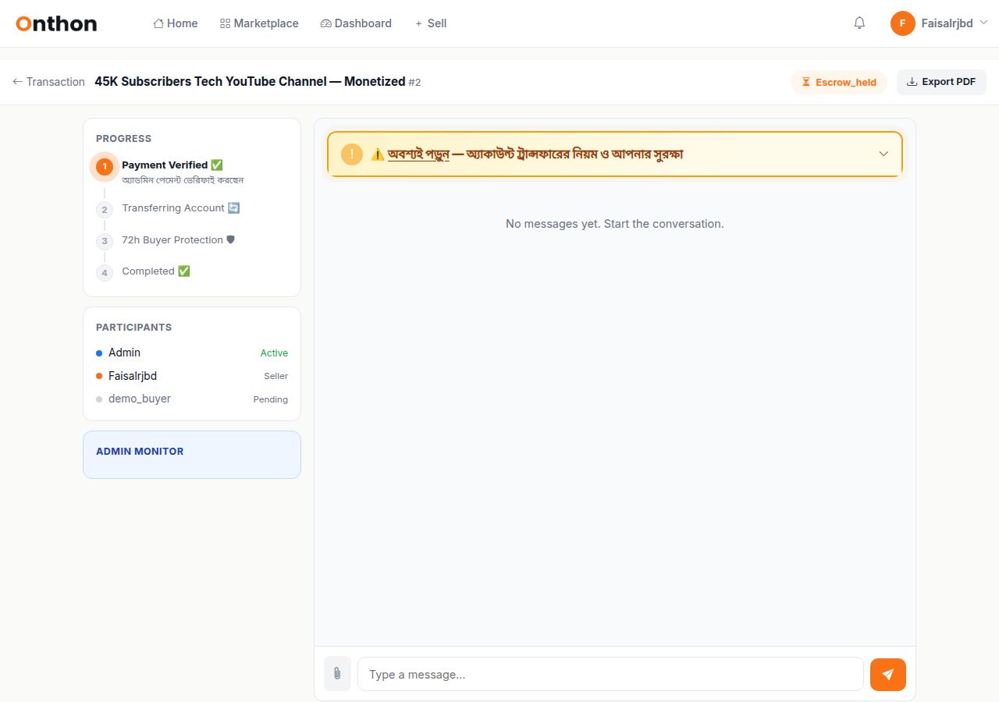Expand the Bengali warning banner chevron
Image resolution: width=999 pixels, height=702 pixels.
(x=883, y=154)
